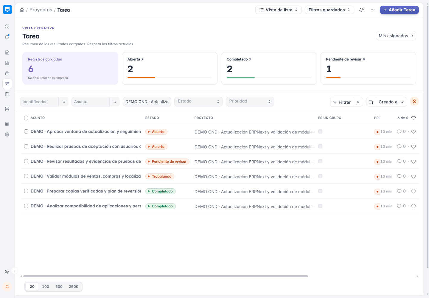Click the Filtrar button
Viewport: 429px width, 298px height.
[x=342, y=102]
